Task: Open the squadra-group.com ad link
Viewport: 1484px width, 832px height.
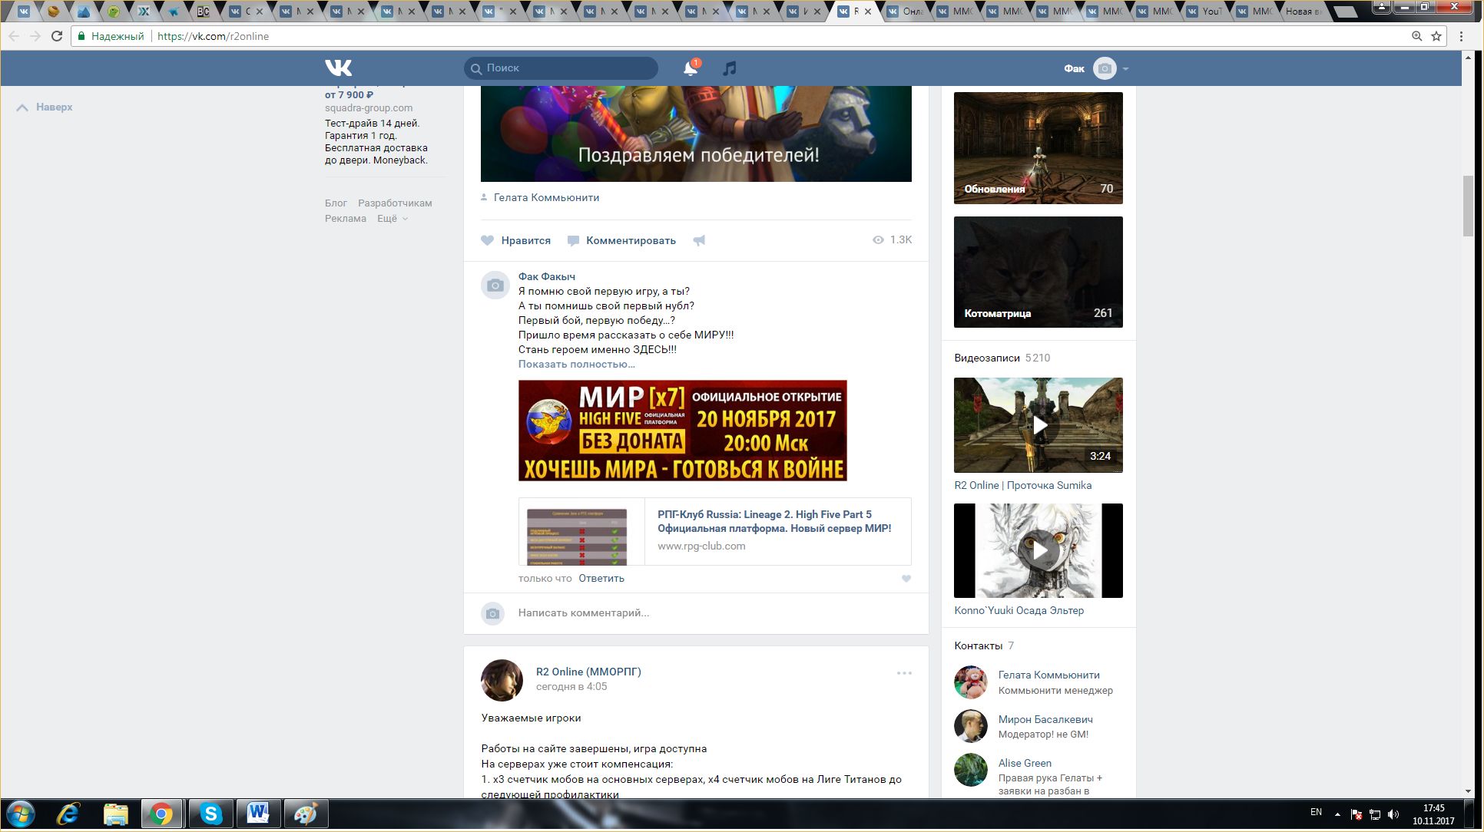Action: coord(368,107)
